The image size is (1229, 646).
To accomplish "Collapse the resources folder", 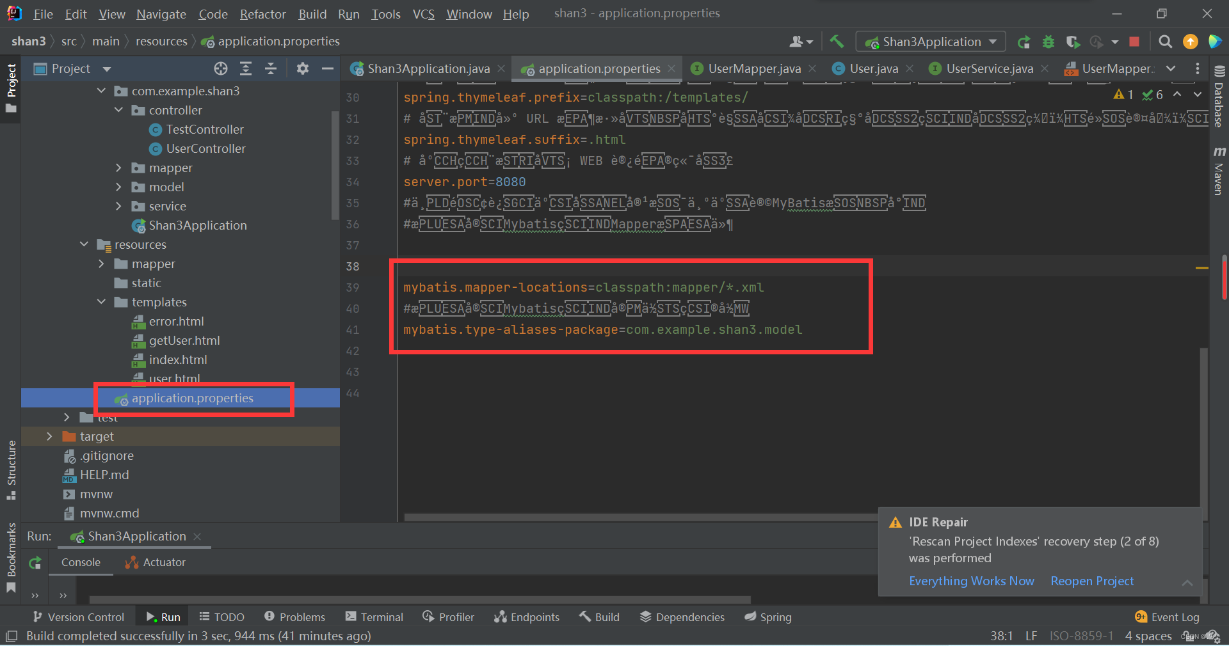I will pos(84,244).
